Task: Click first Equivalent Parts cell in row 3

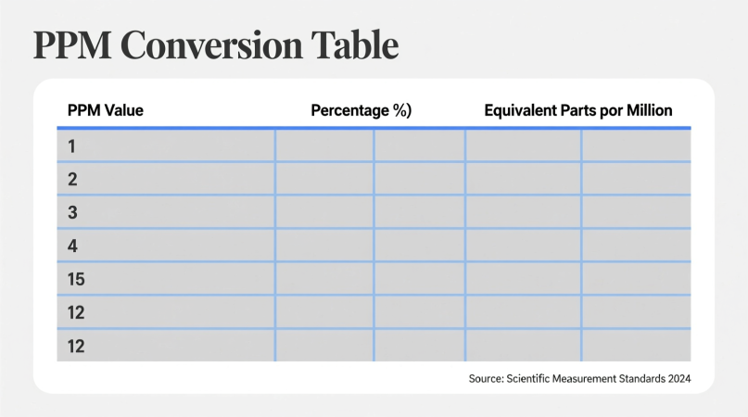Action: 523,212
